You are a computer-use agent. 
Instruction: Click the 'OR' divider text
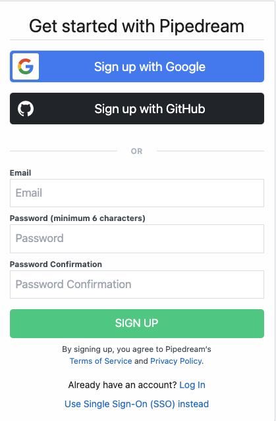click(136, 151)
